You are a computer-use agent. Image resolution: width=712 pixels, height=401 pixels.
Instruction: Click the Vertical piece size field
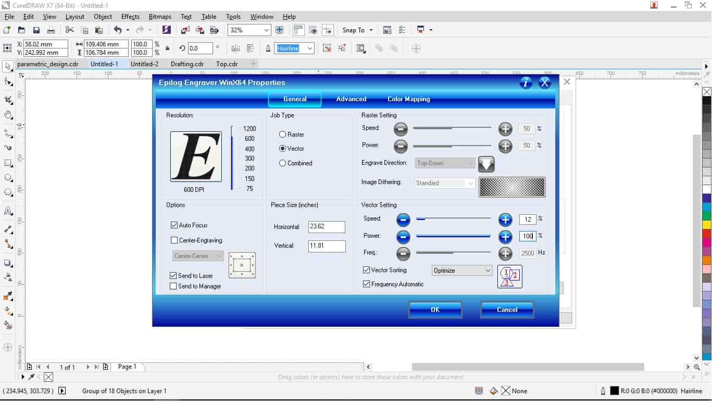point(327,246)
